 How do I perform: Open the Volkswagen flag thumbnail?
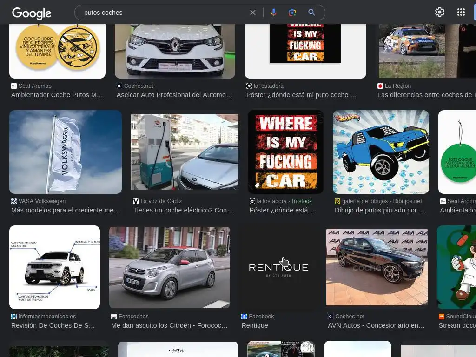(x=66, y=152)
